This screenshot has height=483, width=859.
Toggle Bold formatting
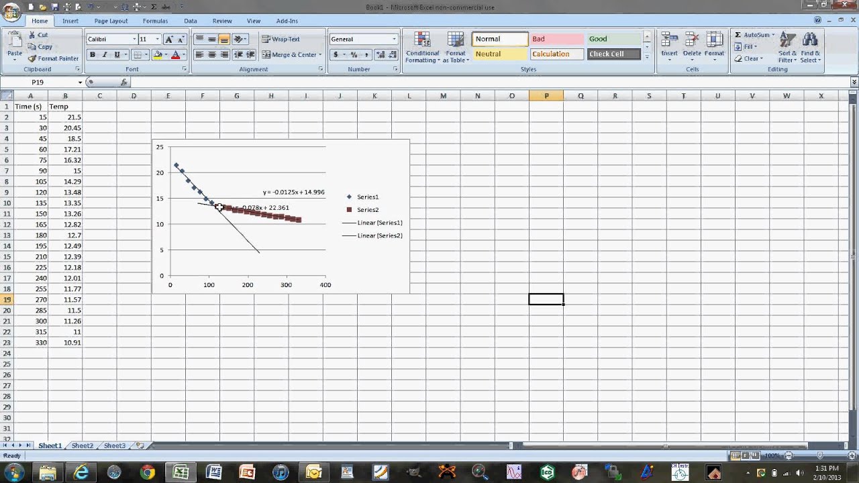click(x=93, y=55)
